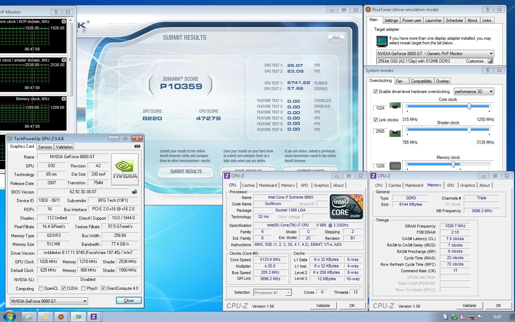Click the HELP button in 3DMark
515x322 pixels.
(336, 37)
